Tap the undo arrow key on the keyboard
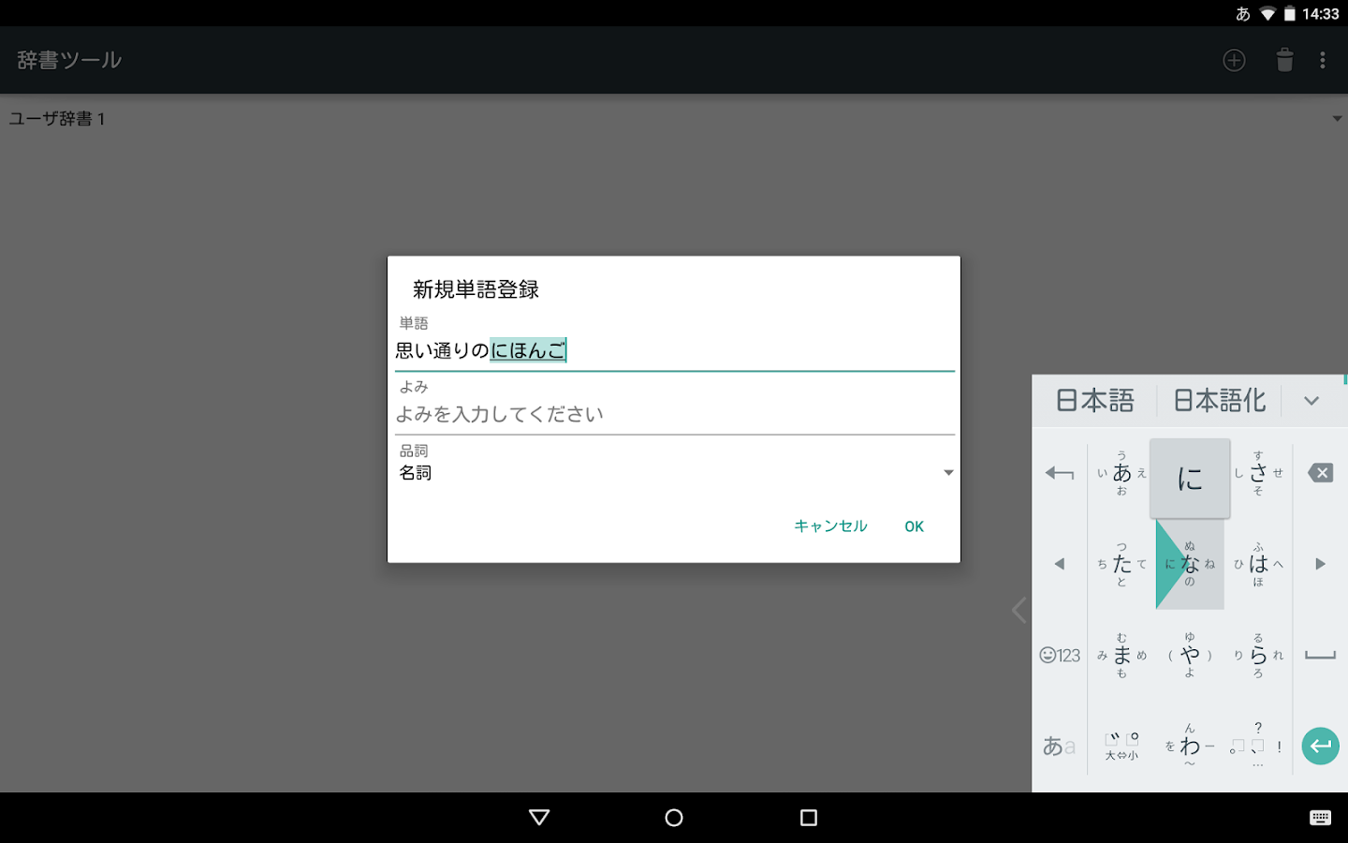Image resolution: width=1348 pixels, height=843 pixels. [x=1059, y=473]
